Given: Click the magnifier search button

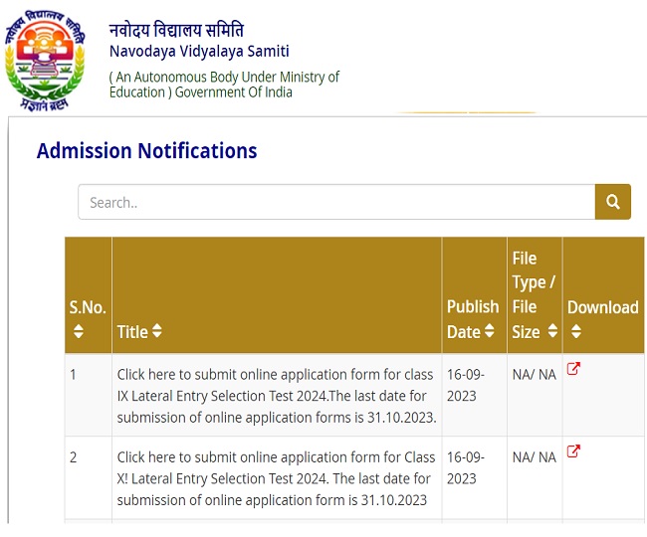Looking at the screenshot, I should coord(613,202).
